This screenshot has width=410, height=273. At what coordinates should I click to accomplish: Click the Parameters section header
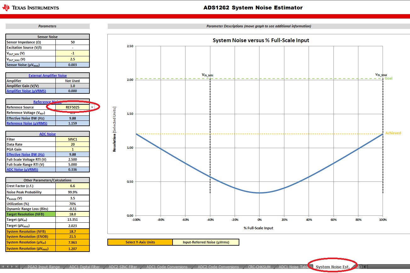click(x=48, y=26)
